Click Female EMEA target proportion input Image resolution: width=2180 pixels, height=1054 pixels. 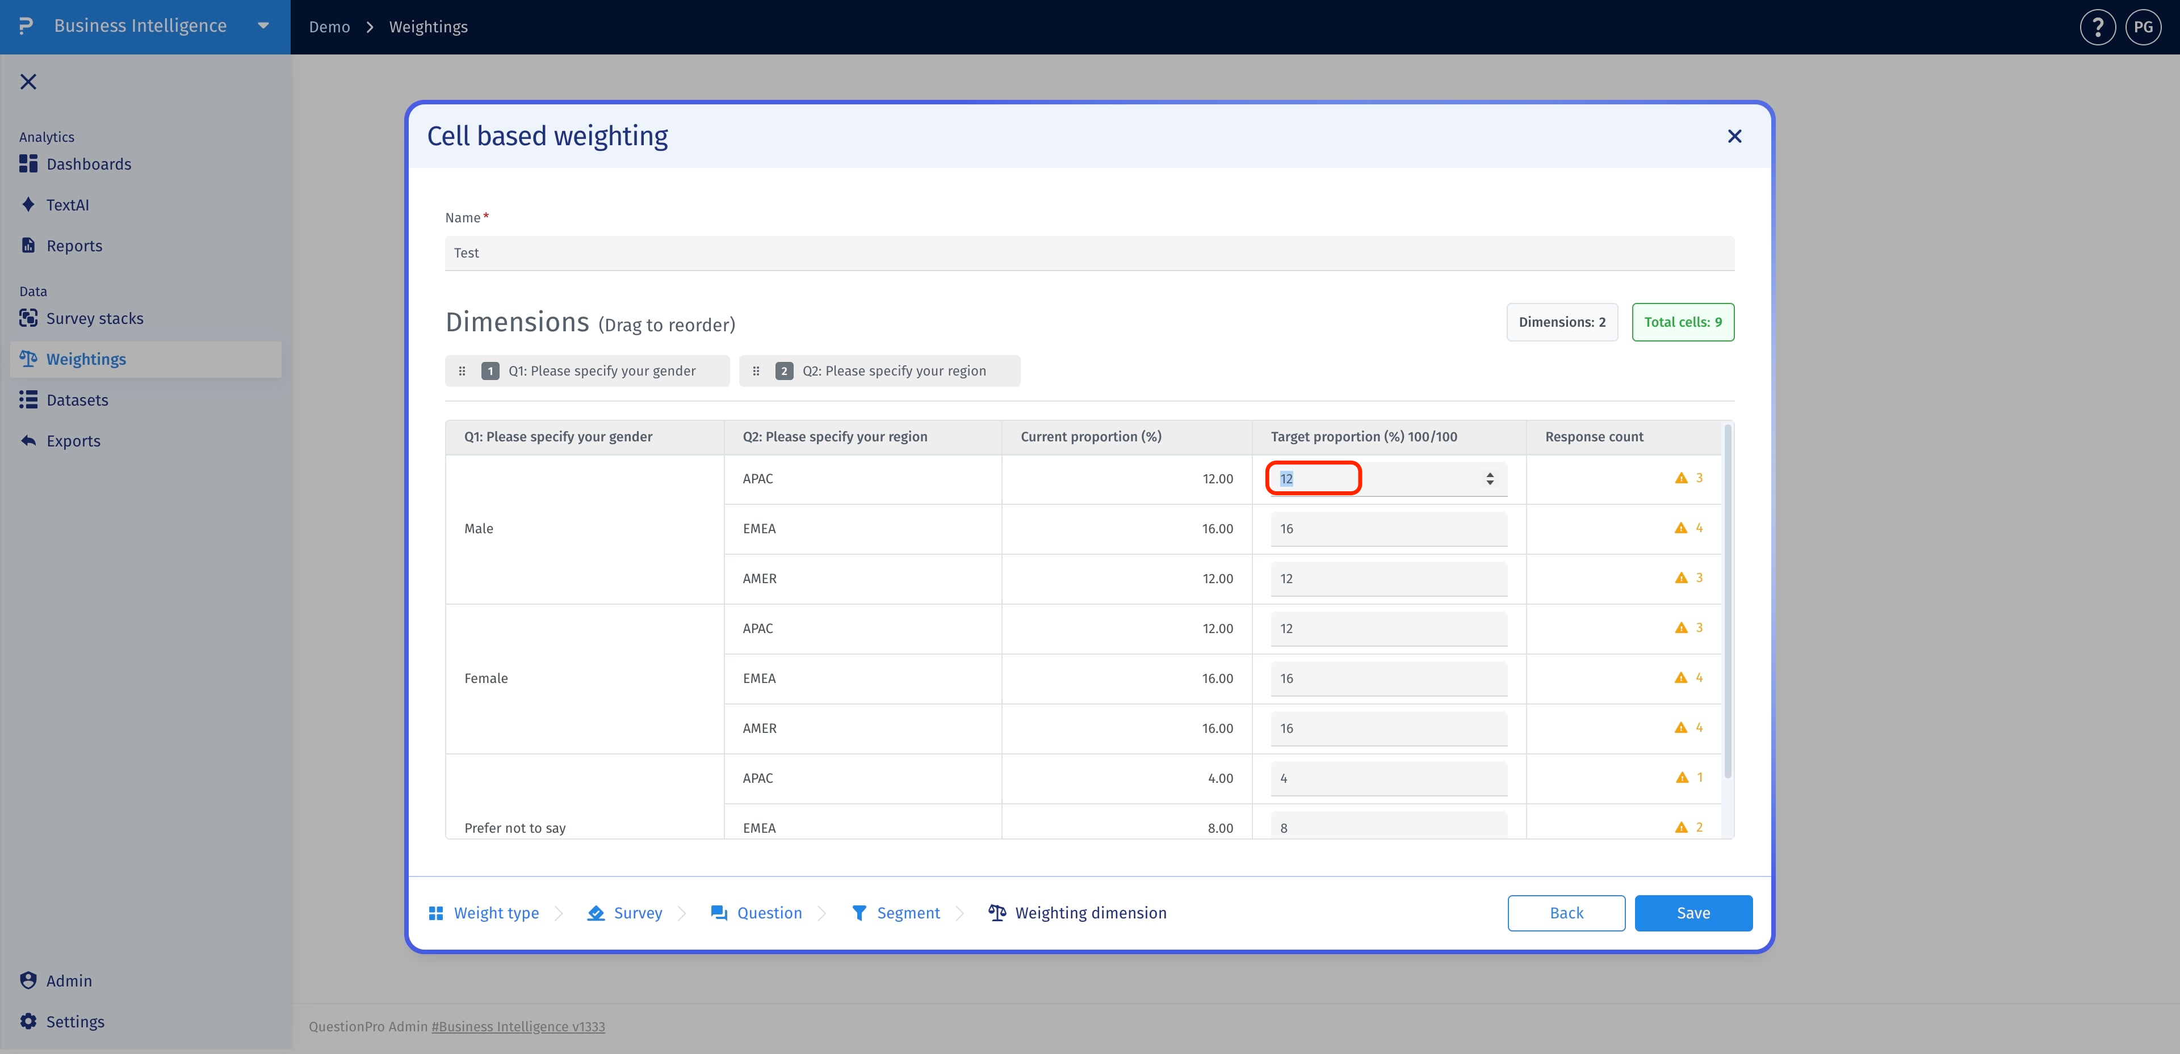click(x=1388, y=678)
